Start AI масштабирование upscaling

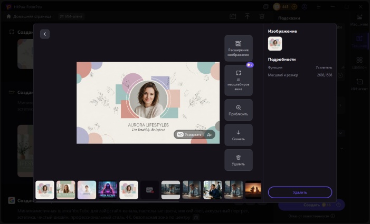click(x=238, y=79)
